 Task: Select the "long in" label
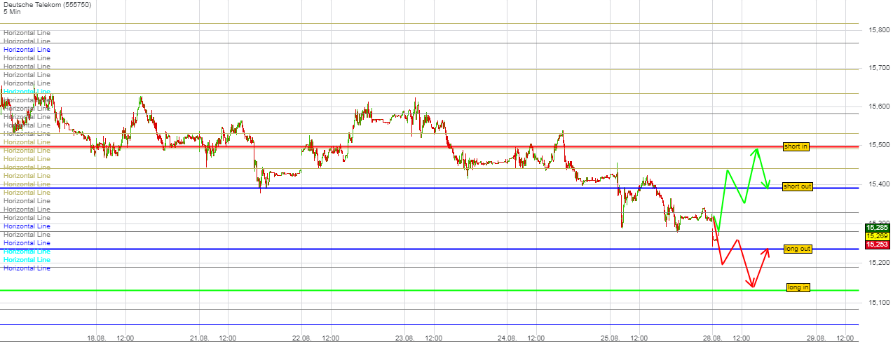[798, 287]
